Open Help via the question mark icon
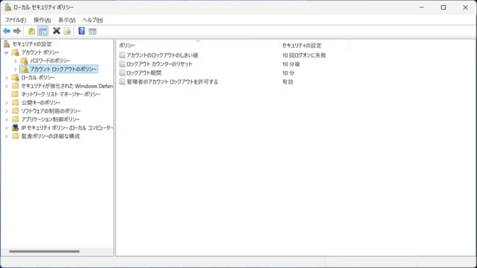Image resolution: width=477 pixels, height=268 pixels. (82, 30)
